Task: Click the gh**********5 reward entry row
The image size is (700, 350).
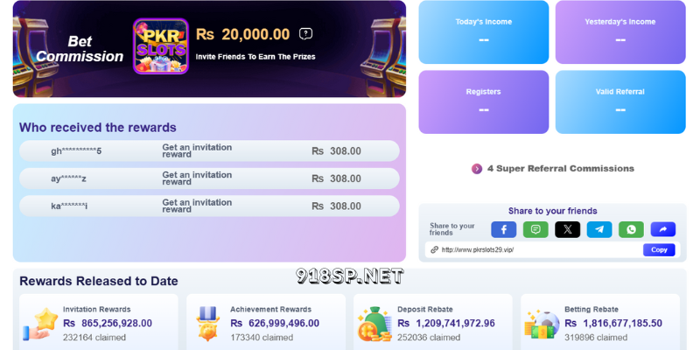Action: [209, 150]
